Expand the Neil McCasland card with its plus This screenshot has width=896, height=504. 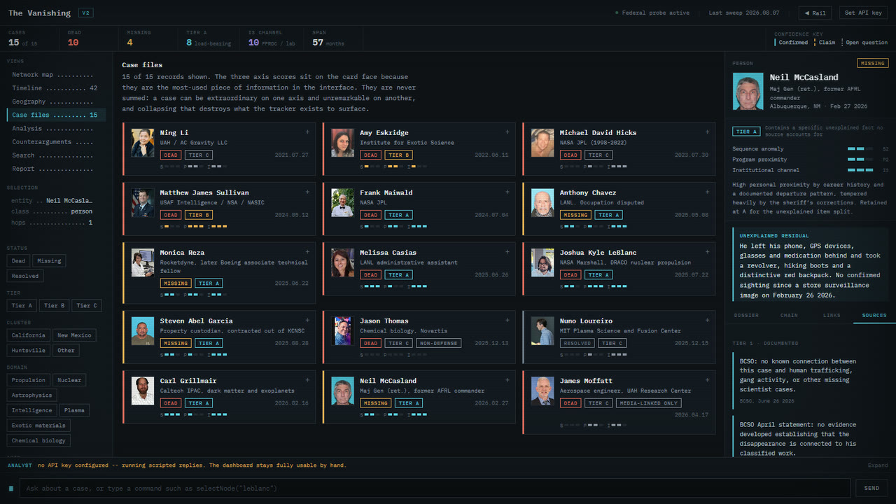coord(507,380)
